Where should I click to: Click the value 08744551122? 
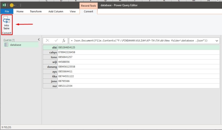66,76
